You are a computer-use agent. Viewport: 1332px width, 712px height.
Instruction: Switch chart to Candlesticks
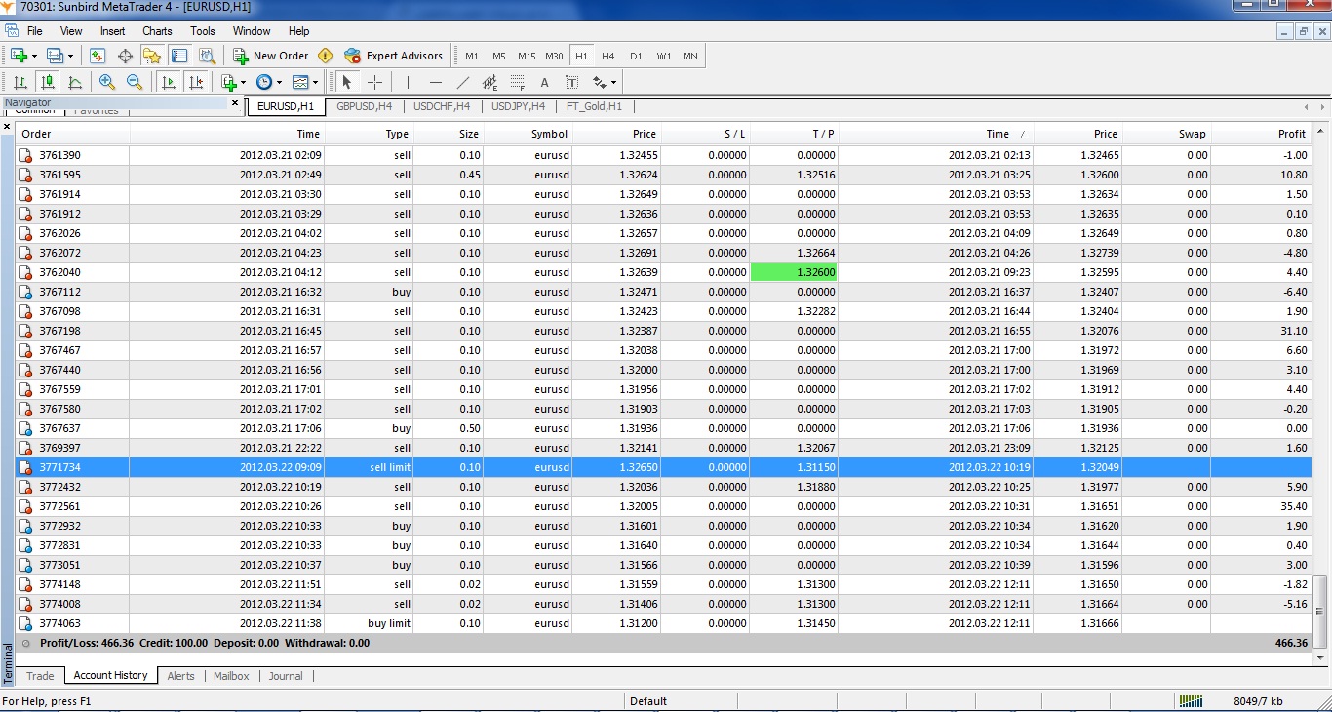click(47, 82)
